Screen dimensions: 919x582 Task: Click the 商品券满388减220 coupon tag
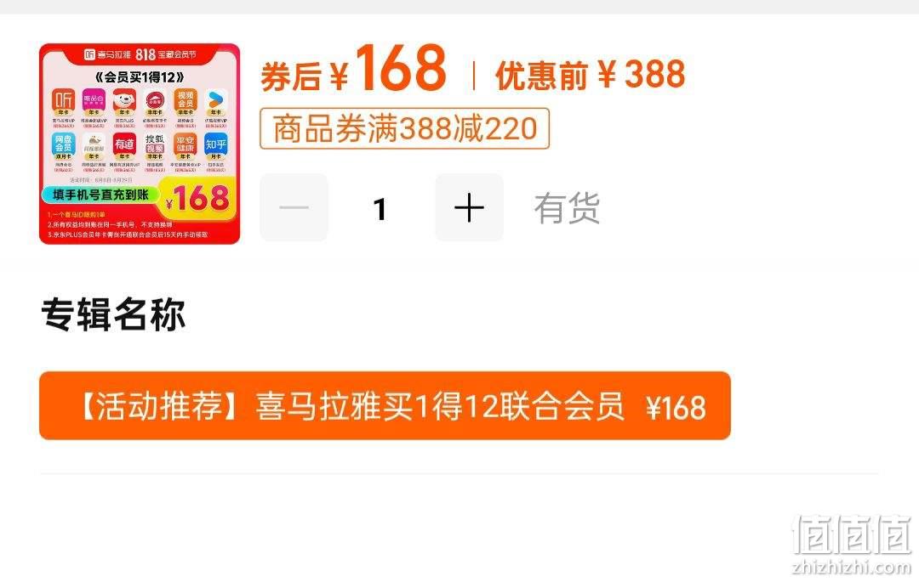404,128
